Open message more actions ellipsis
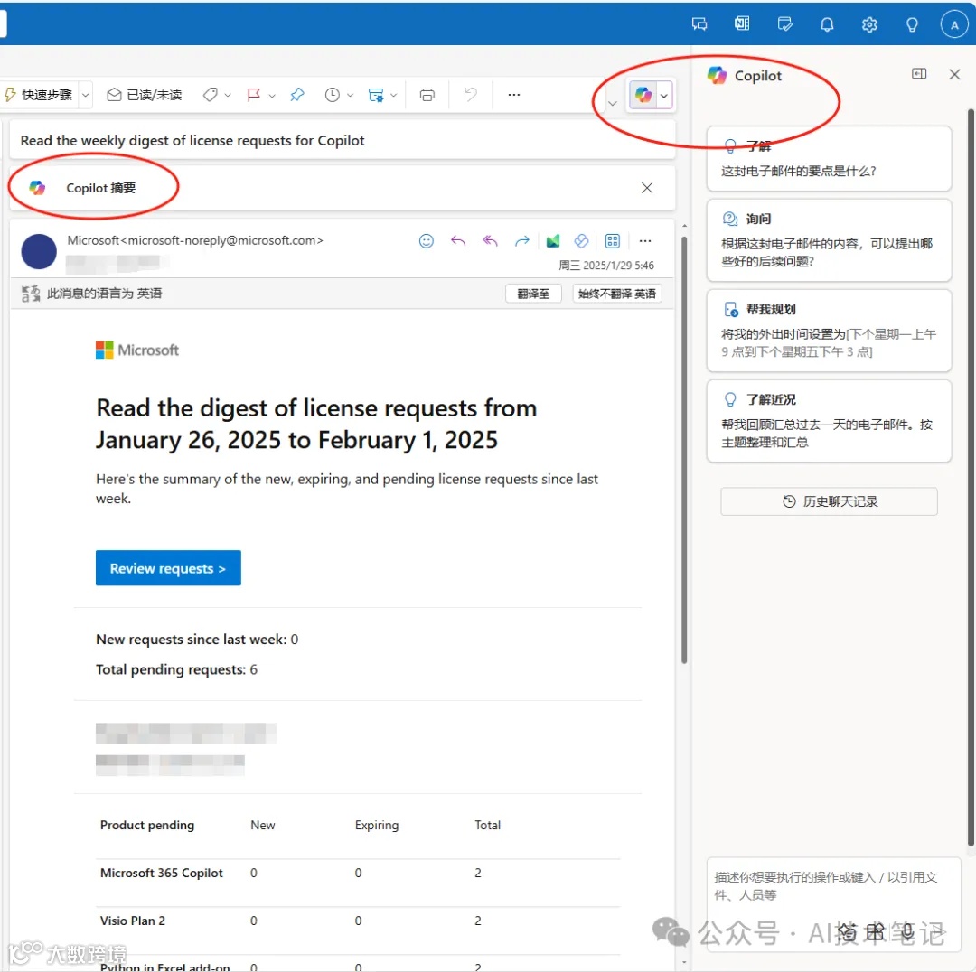The height and width of the screenshot is (972, 976). tap(645, 241)
